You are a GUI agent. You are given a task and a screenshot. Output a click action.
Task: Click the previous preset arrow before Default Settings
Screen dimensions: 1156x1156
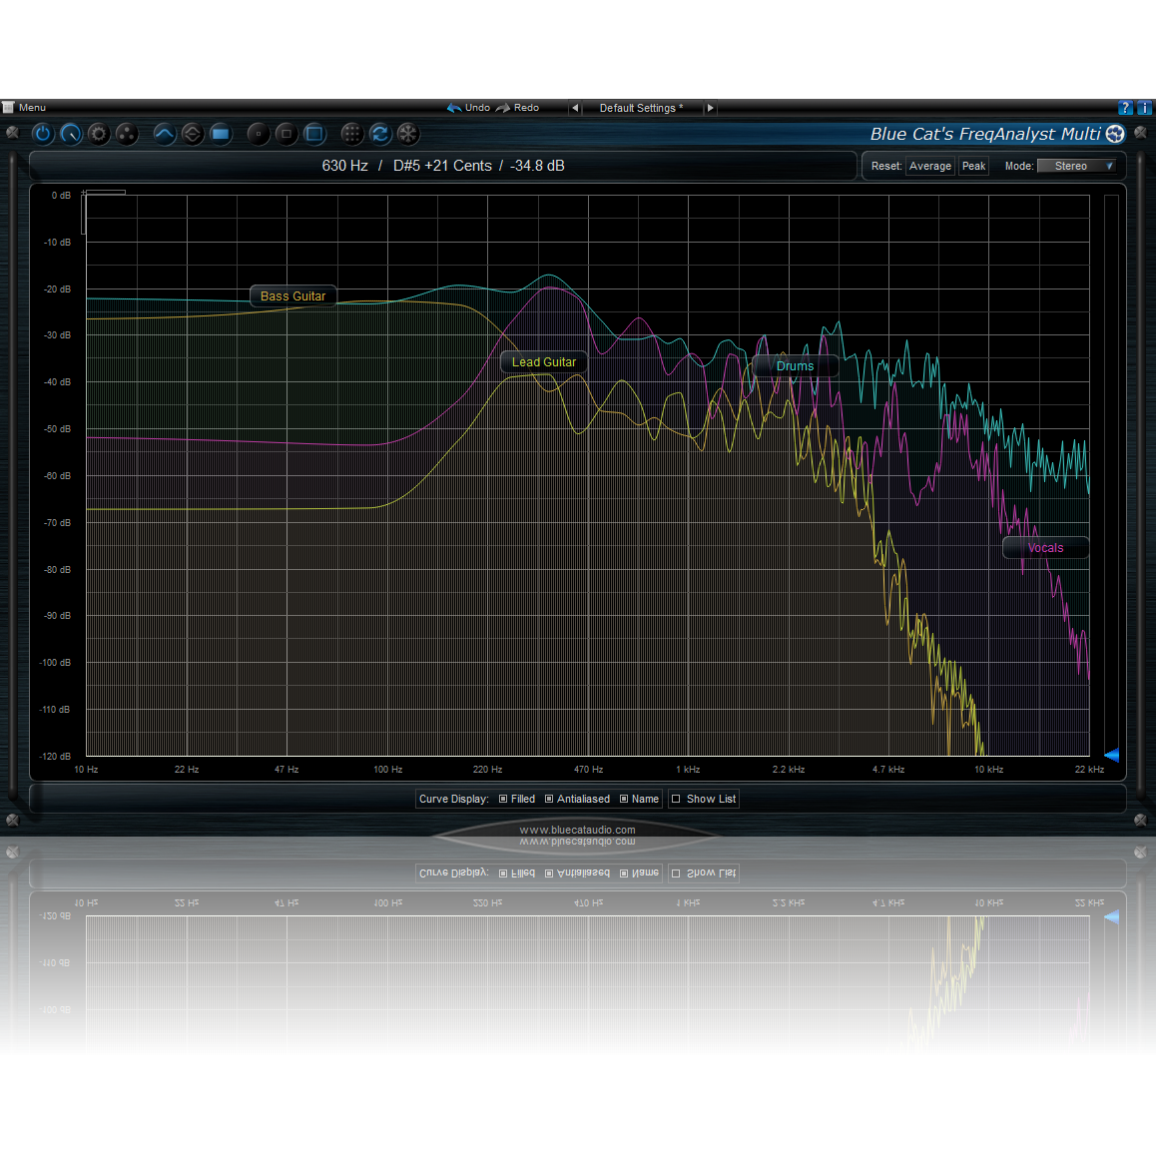(574, 107)
